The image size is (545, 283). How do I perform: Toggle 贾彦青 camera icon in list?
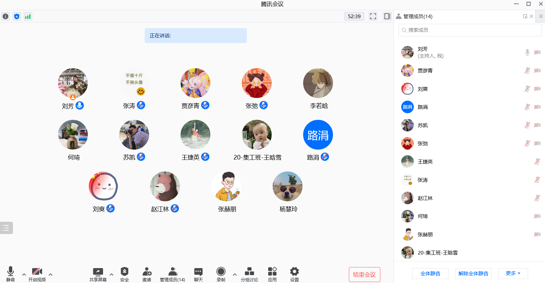[x=537, y=71]
